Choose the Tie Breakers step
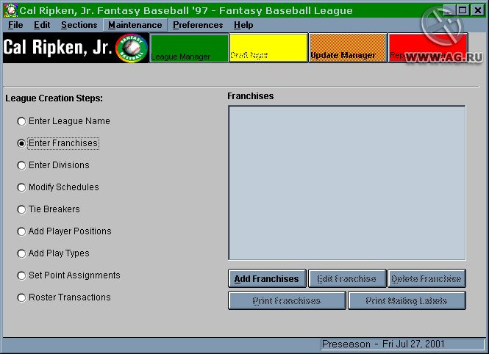 coord(49,209)
